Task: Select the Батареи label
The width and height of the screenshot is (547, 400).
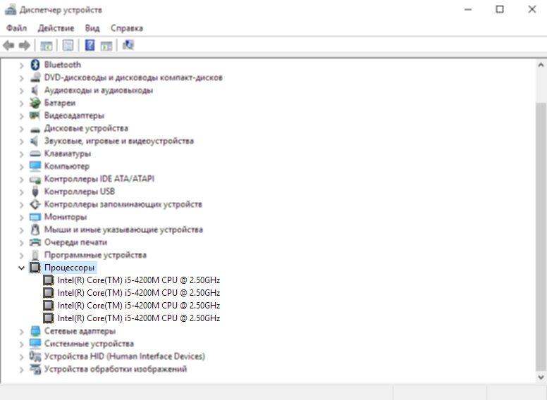Action: tap(60, 103)
